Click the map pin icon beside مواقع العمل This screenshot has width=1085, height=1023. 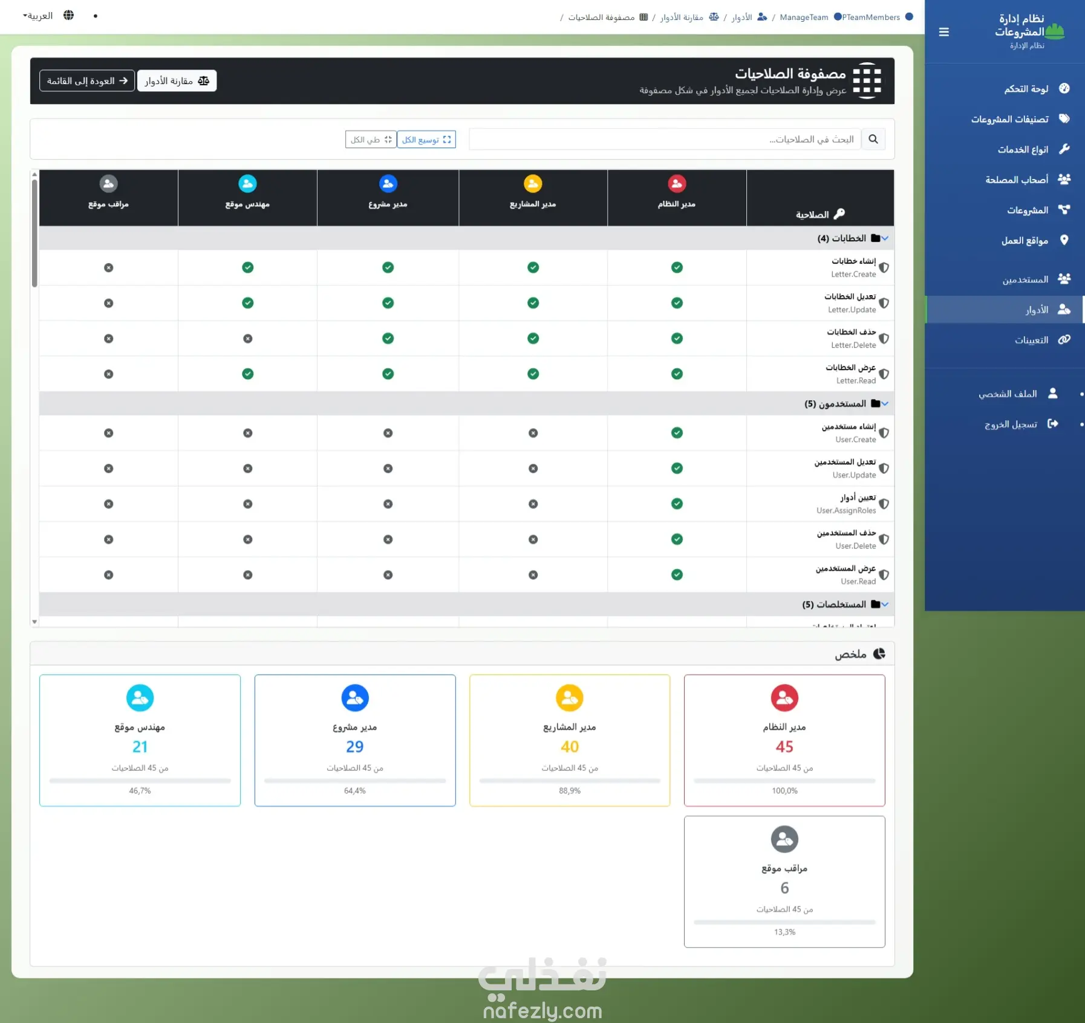tap(1064, 240)
